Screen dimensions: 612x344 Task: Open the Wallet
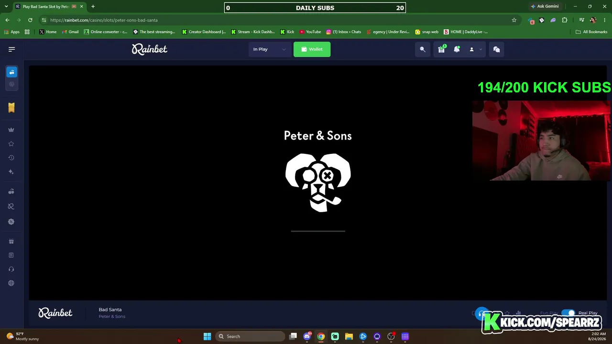coord(312,49)
